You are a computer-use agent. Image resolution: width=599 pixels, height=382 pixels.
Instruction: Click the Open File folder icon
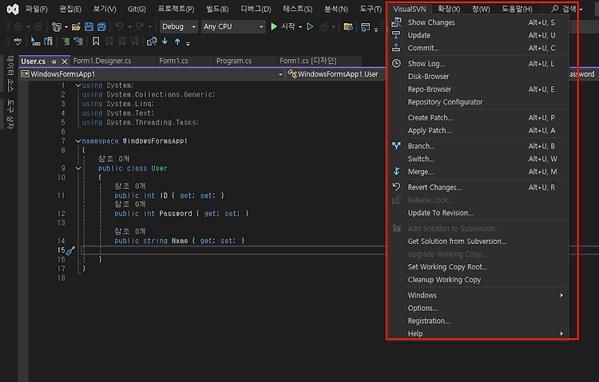(76, 26)
